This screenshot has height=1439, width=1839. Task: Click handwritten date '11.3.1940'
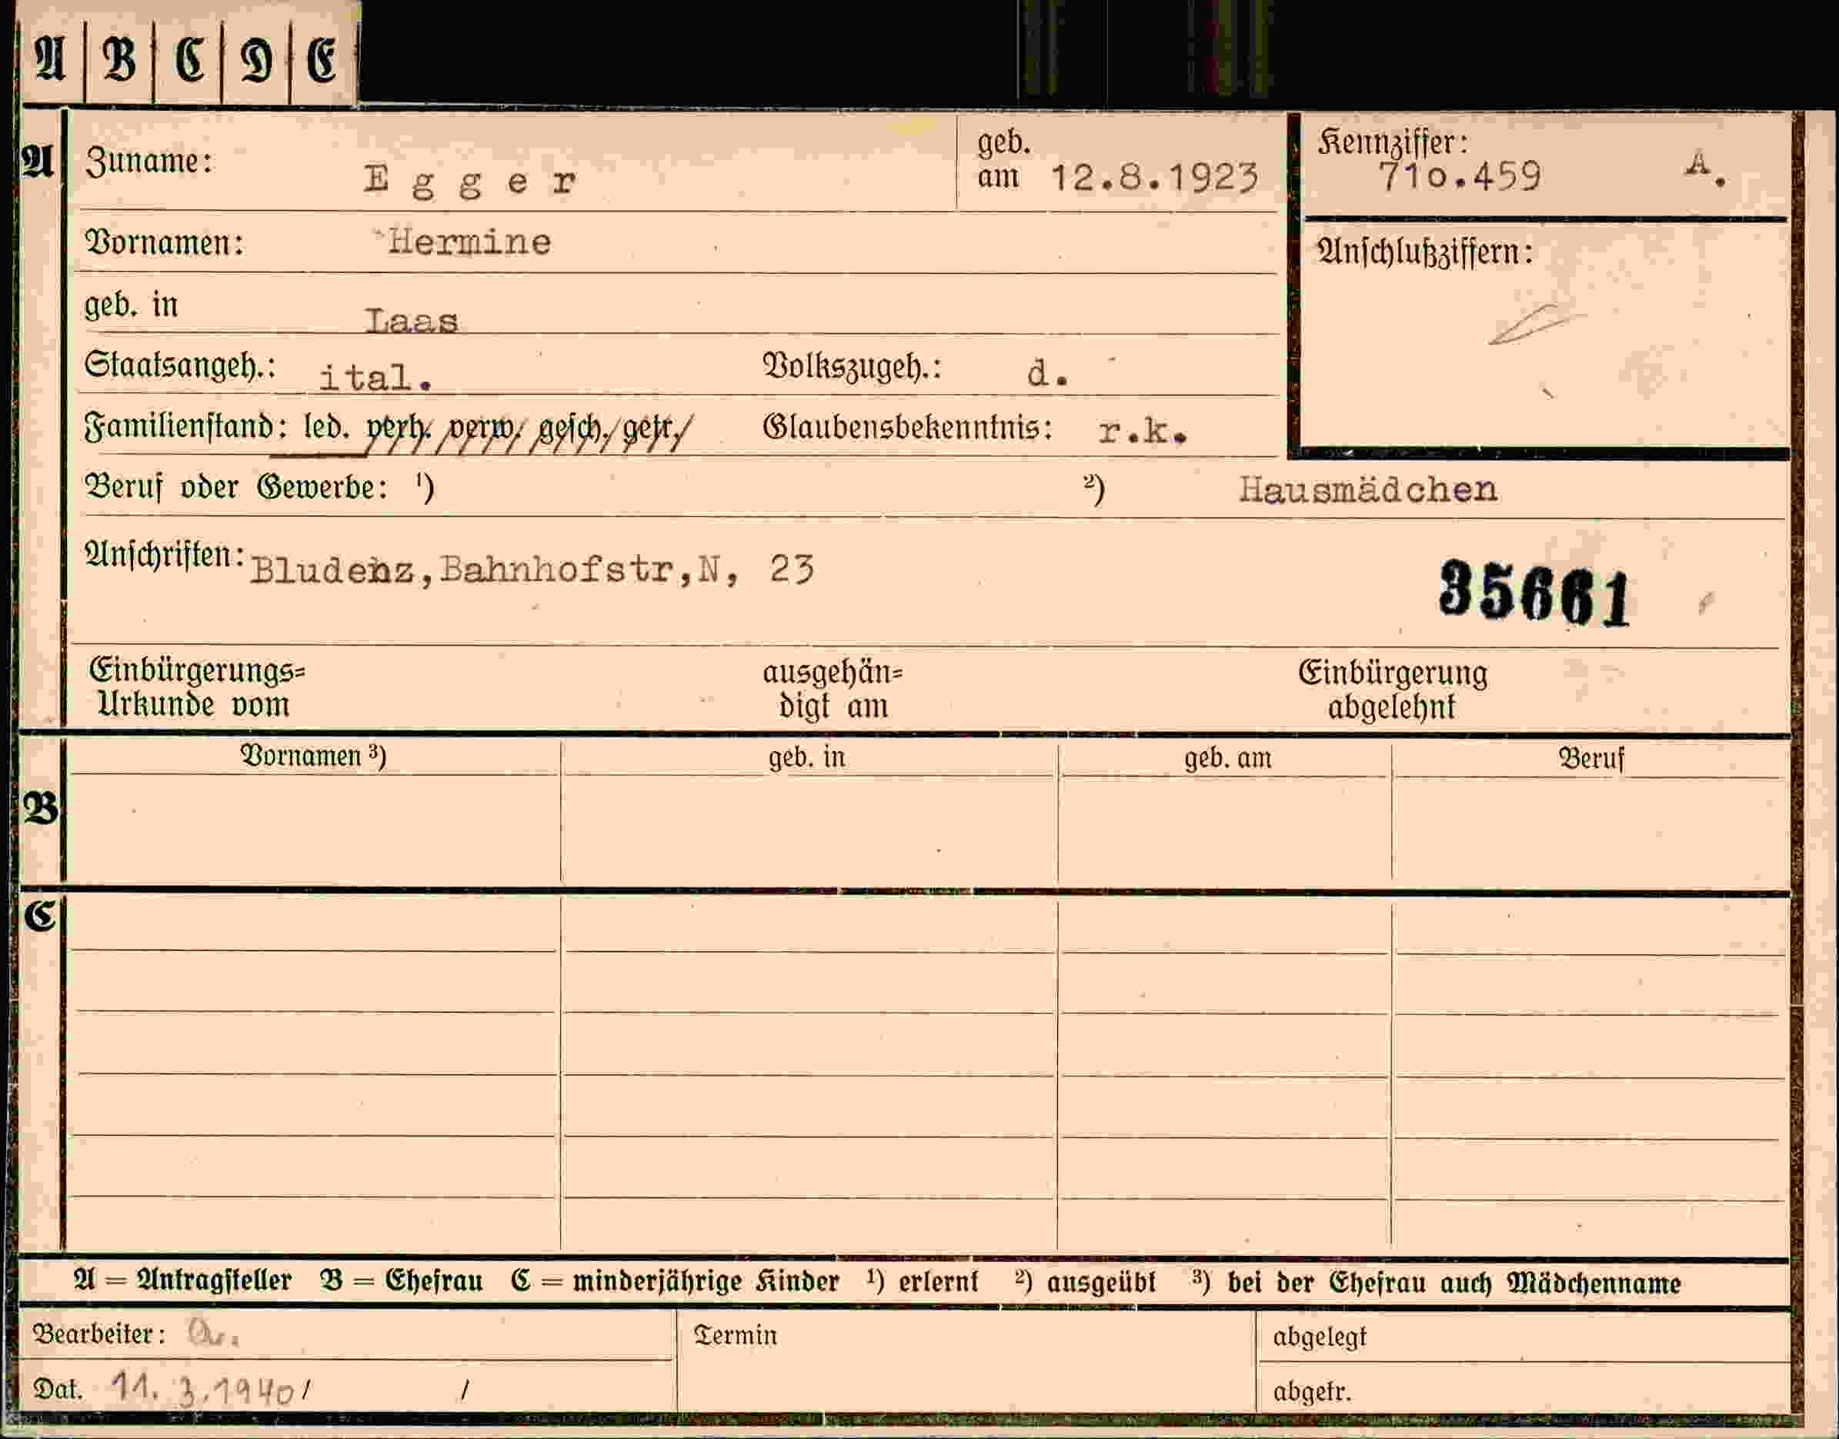pos(203,1388)
